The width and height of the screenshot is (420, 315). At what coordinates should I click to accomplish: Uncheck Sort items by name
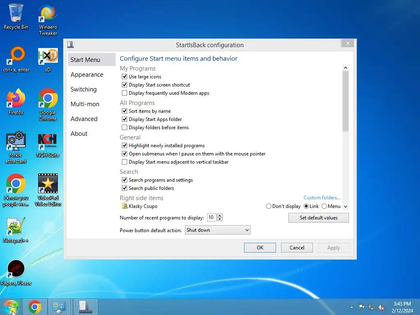(x=124, y=111)
